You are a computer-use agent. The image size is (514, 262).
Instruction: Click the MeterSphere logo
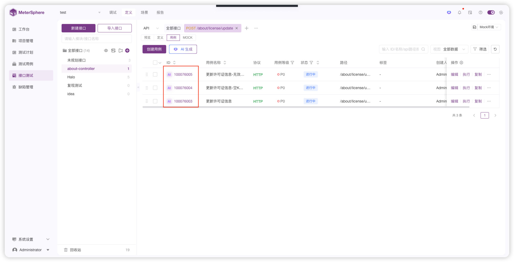point(27,12)
